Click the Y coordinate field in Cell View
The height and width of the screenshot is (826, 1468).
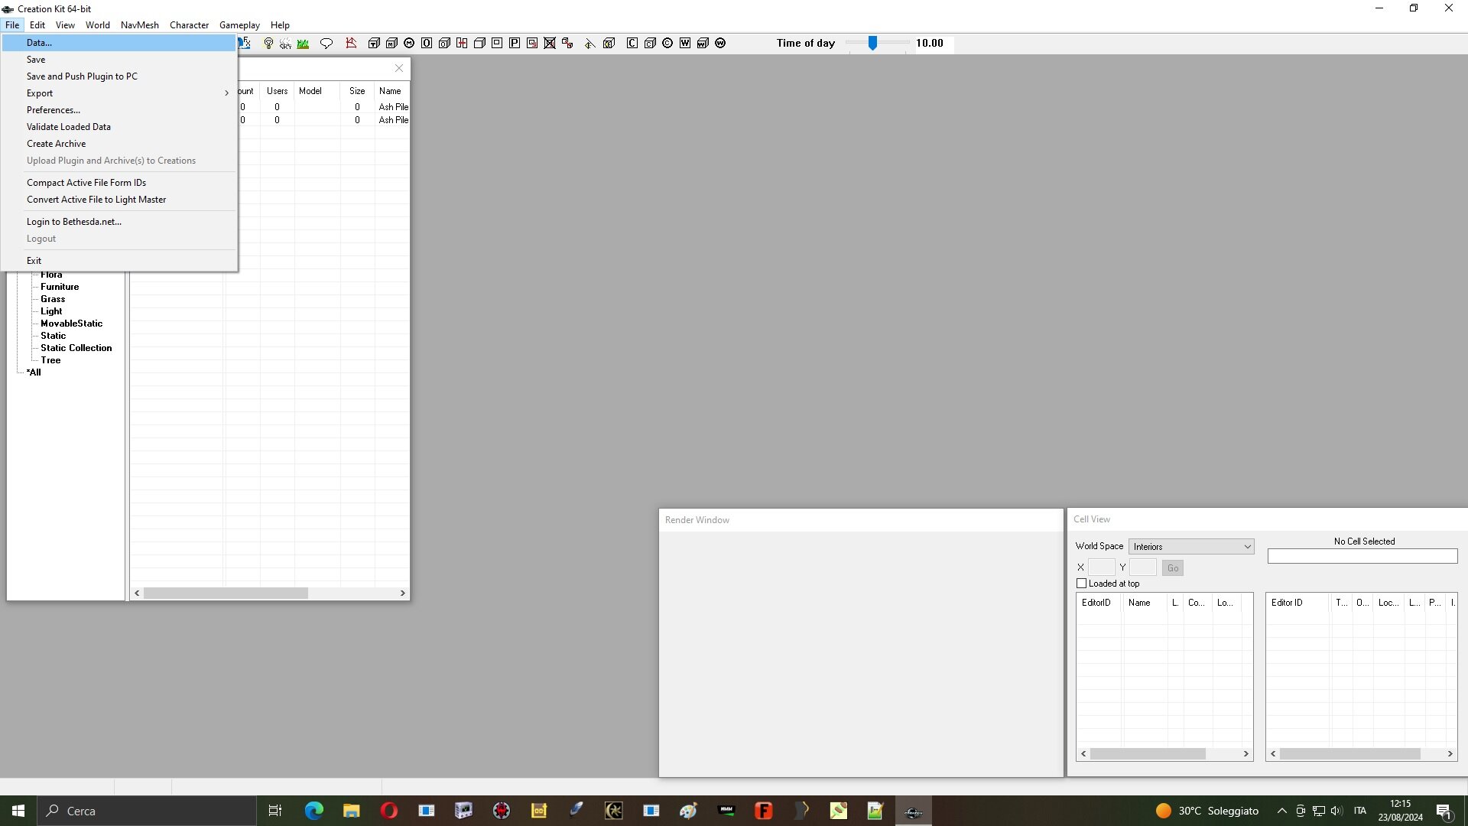[1142, 567]
